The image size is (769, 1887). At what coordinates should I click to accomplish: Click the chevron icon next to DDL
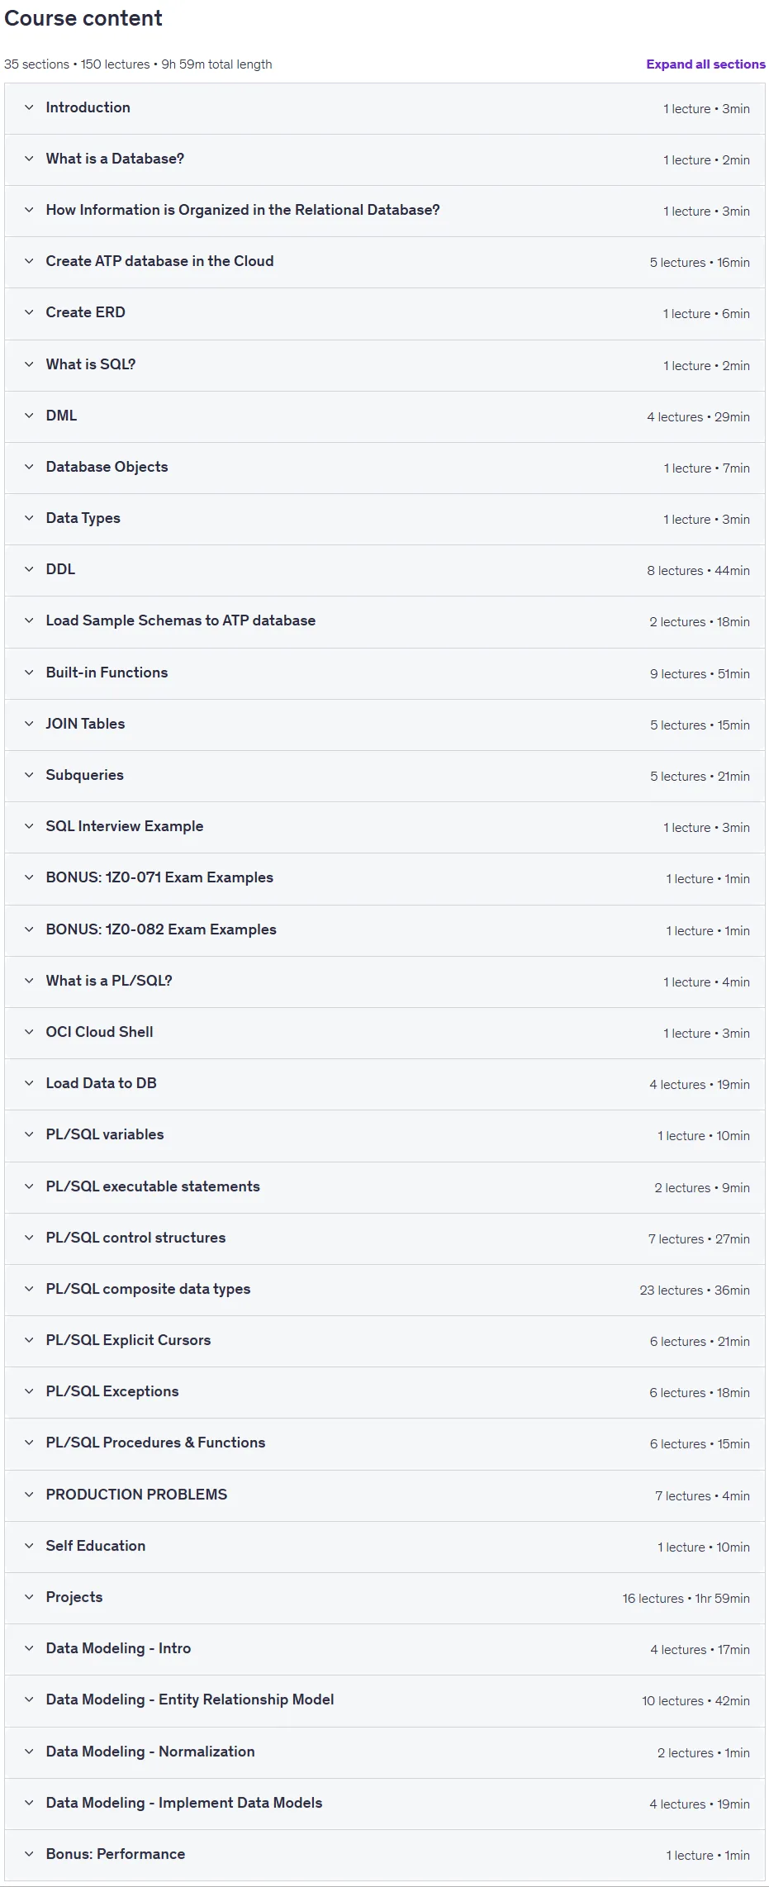[x=29, y=569]
